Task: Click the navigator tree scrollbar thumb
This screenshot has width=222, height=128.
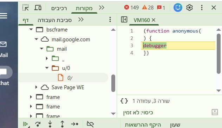Action: coord(113,83)
